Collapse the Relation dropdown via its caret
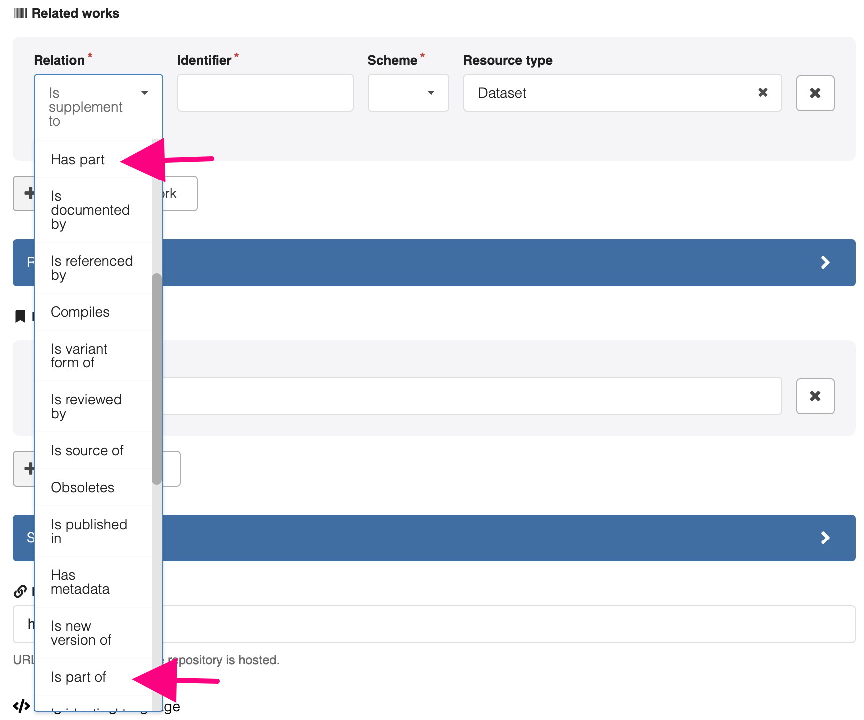The height and width of the screenshot is (720, 864). coord(145,93)
